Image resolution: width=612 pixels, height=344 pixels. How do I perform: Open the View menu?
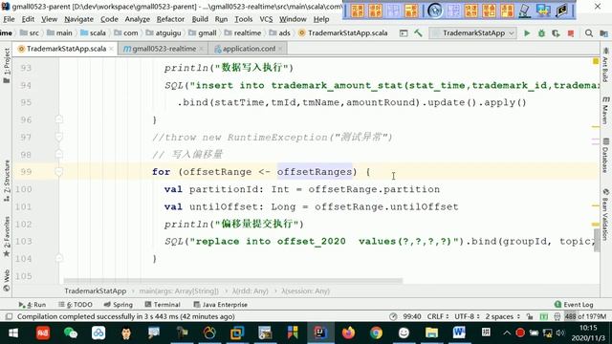49,19
